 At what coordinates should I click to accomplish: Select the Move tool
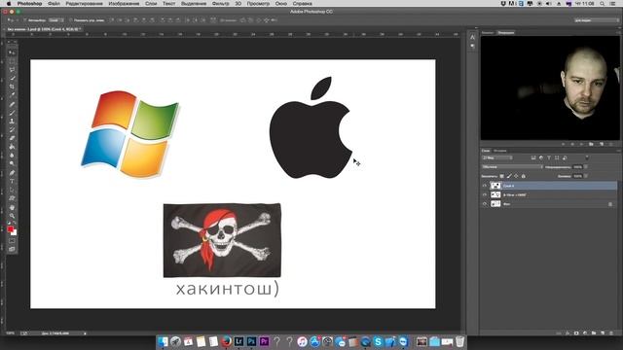point(12,52)
